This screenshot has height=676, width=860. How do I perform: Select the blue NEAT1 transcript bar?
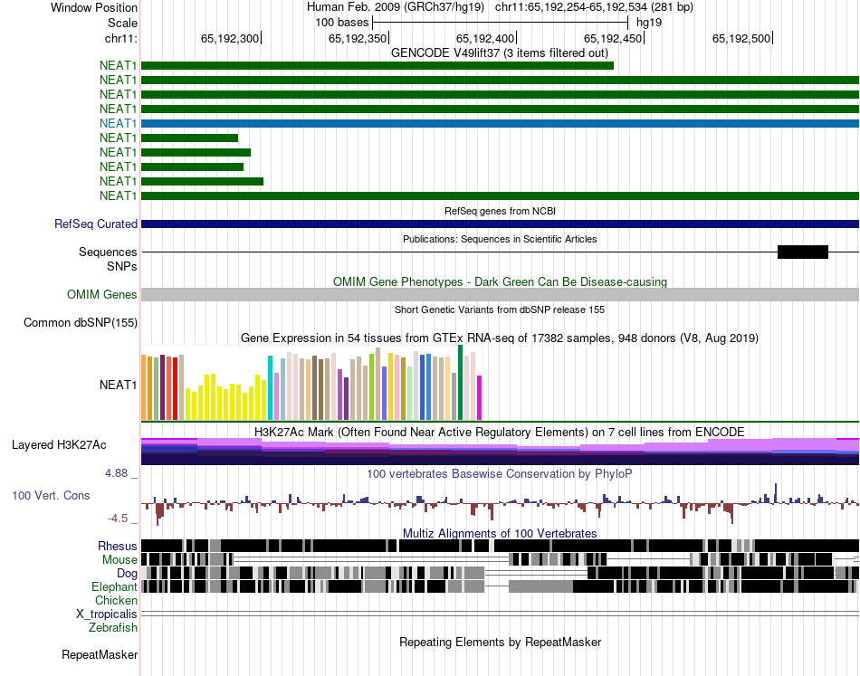(x=500, y=123)
